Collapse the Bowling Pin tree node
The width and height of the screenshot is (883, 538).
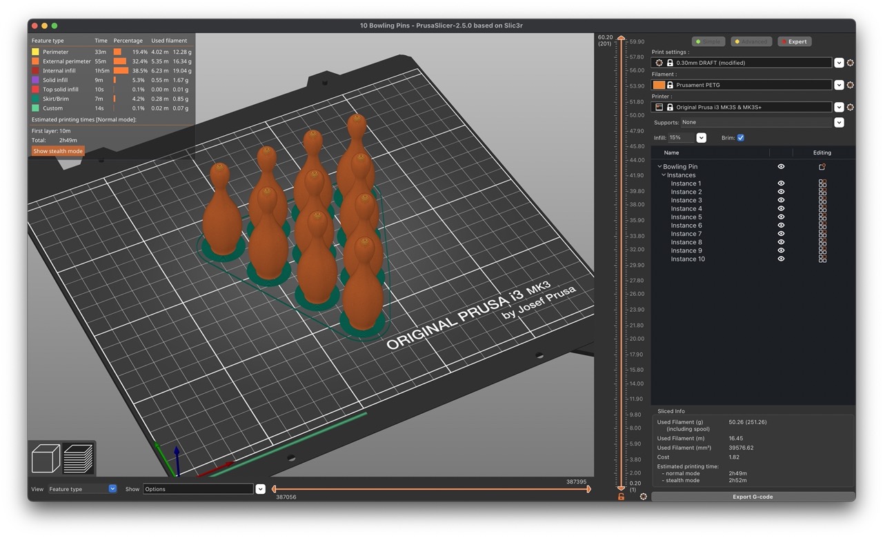pyautogui.click(x=659, y=167)
